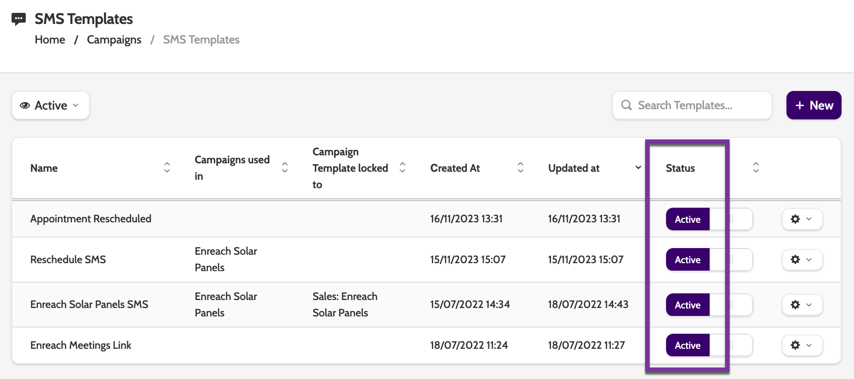This screenshot has height=379, width=854.
Task: Open gear menu for Enreach Solar Panels SMS
Action: click(802, 304)
